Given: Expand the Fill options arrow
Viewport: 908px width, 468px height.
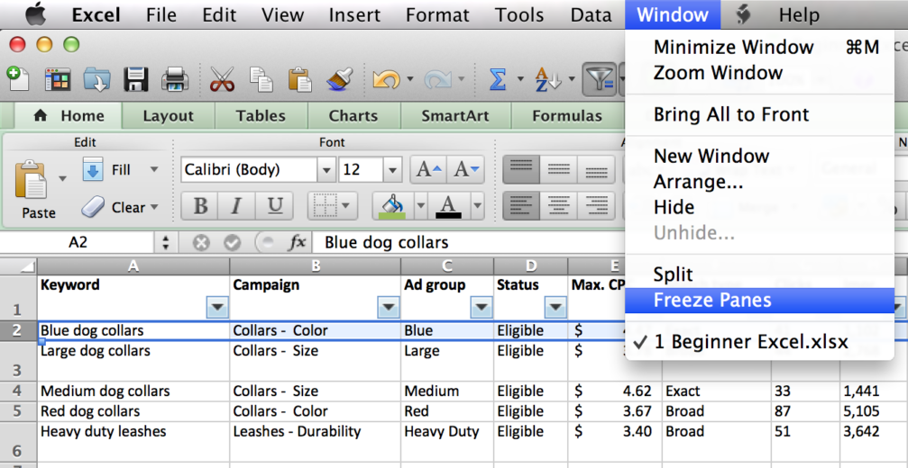Looking at the screenshot, I should pos(154,169).
